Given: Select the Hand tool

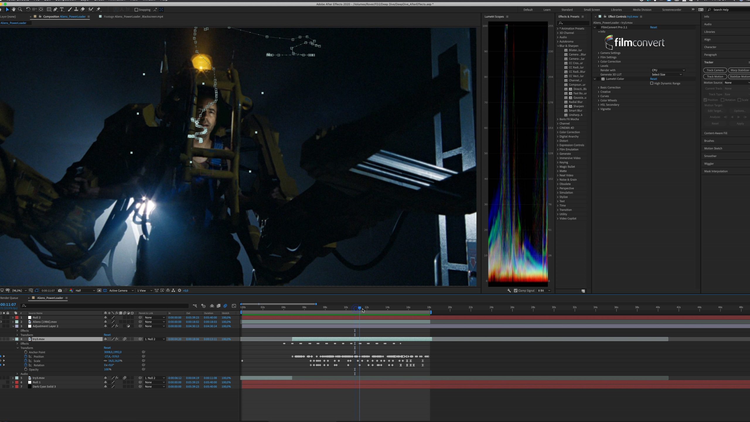Looking at the screenshot, I should [x=13, y=10].
